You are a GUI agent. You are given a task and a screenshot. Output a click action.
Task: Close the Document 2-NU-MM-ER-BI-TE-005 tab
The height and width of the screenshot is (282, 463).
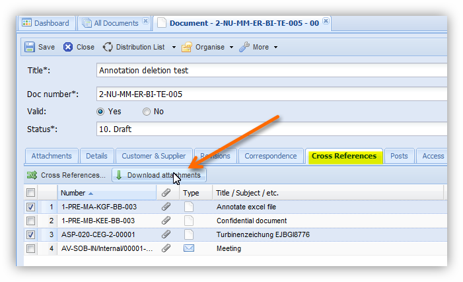pos(326,21)
